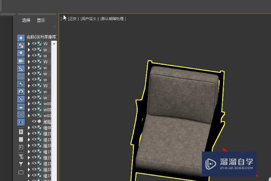Toggle the Display Shapes filter icon
The width and height of the screenshot is (271, 181).
click(21, 46)
